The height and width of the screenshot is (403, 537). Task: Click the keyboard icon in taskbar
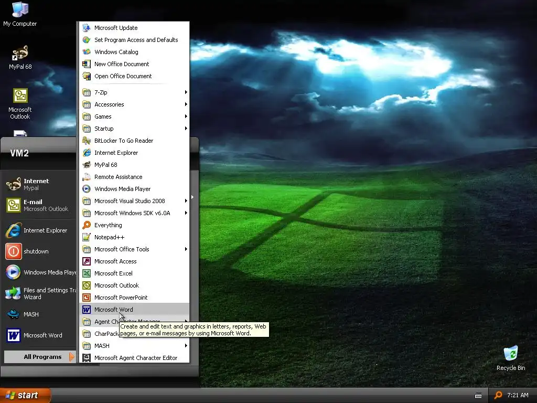[x=478, y=396]
